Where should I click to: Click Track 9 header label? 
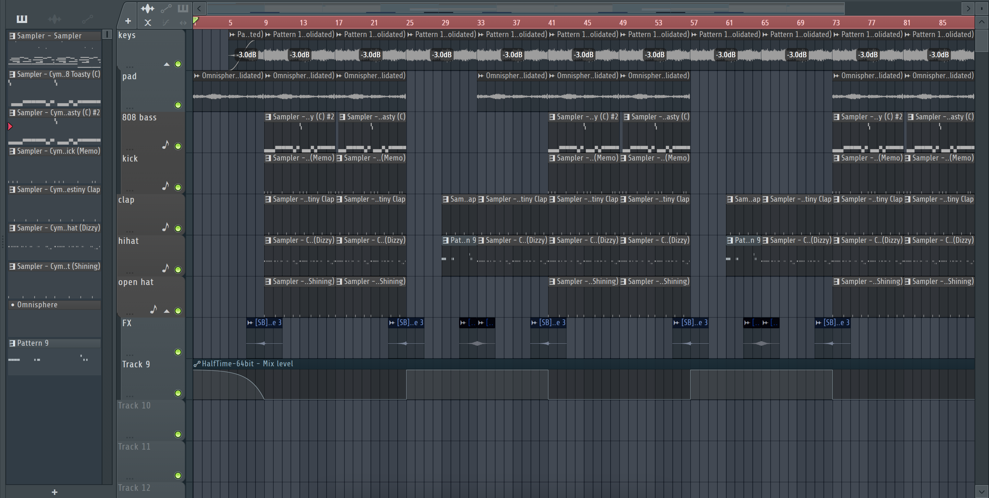click(136, 364)
